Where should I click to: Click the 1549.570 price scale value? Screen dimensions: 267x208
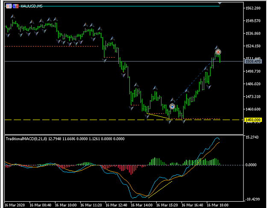click(x=253, y=21)
